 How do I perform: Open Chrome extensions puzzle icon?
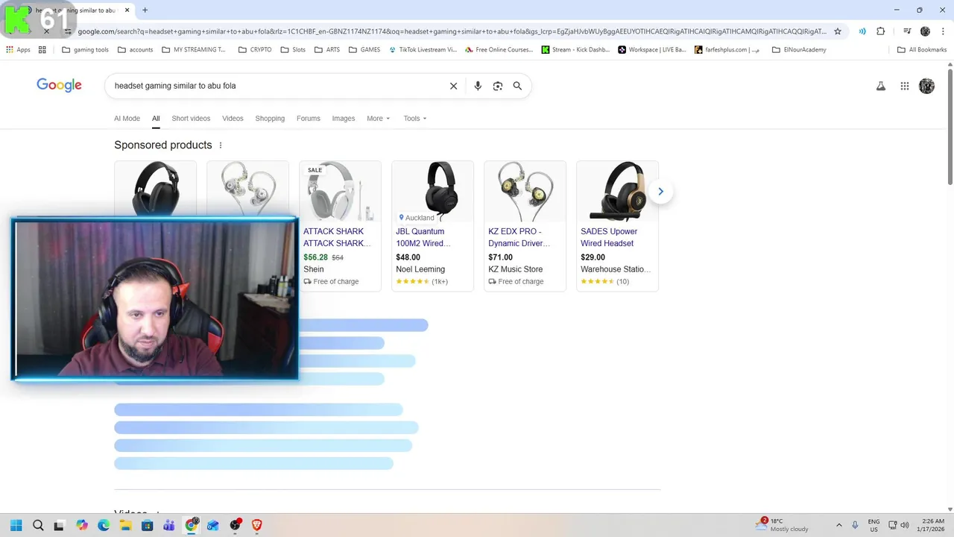pyautogui.click(x=881, y=31)
